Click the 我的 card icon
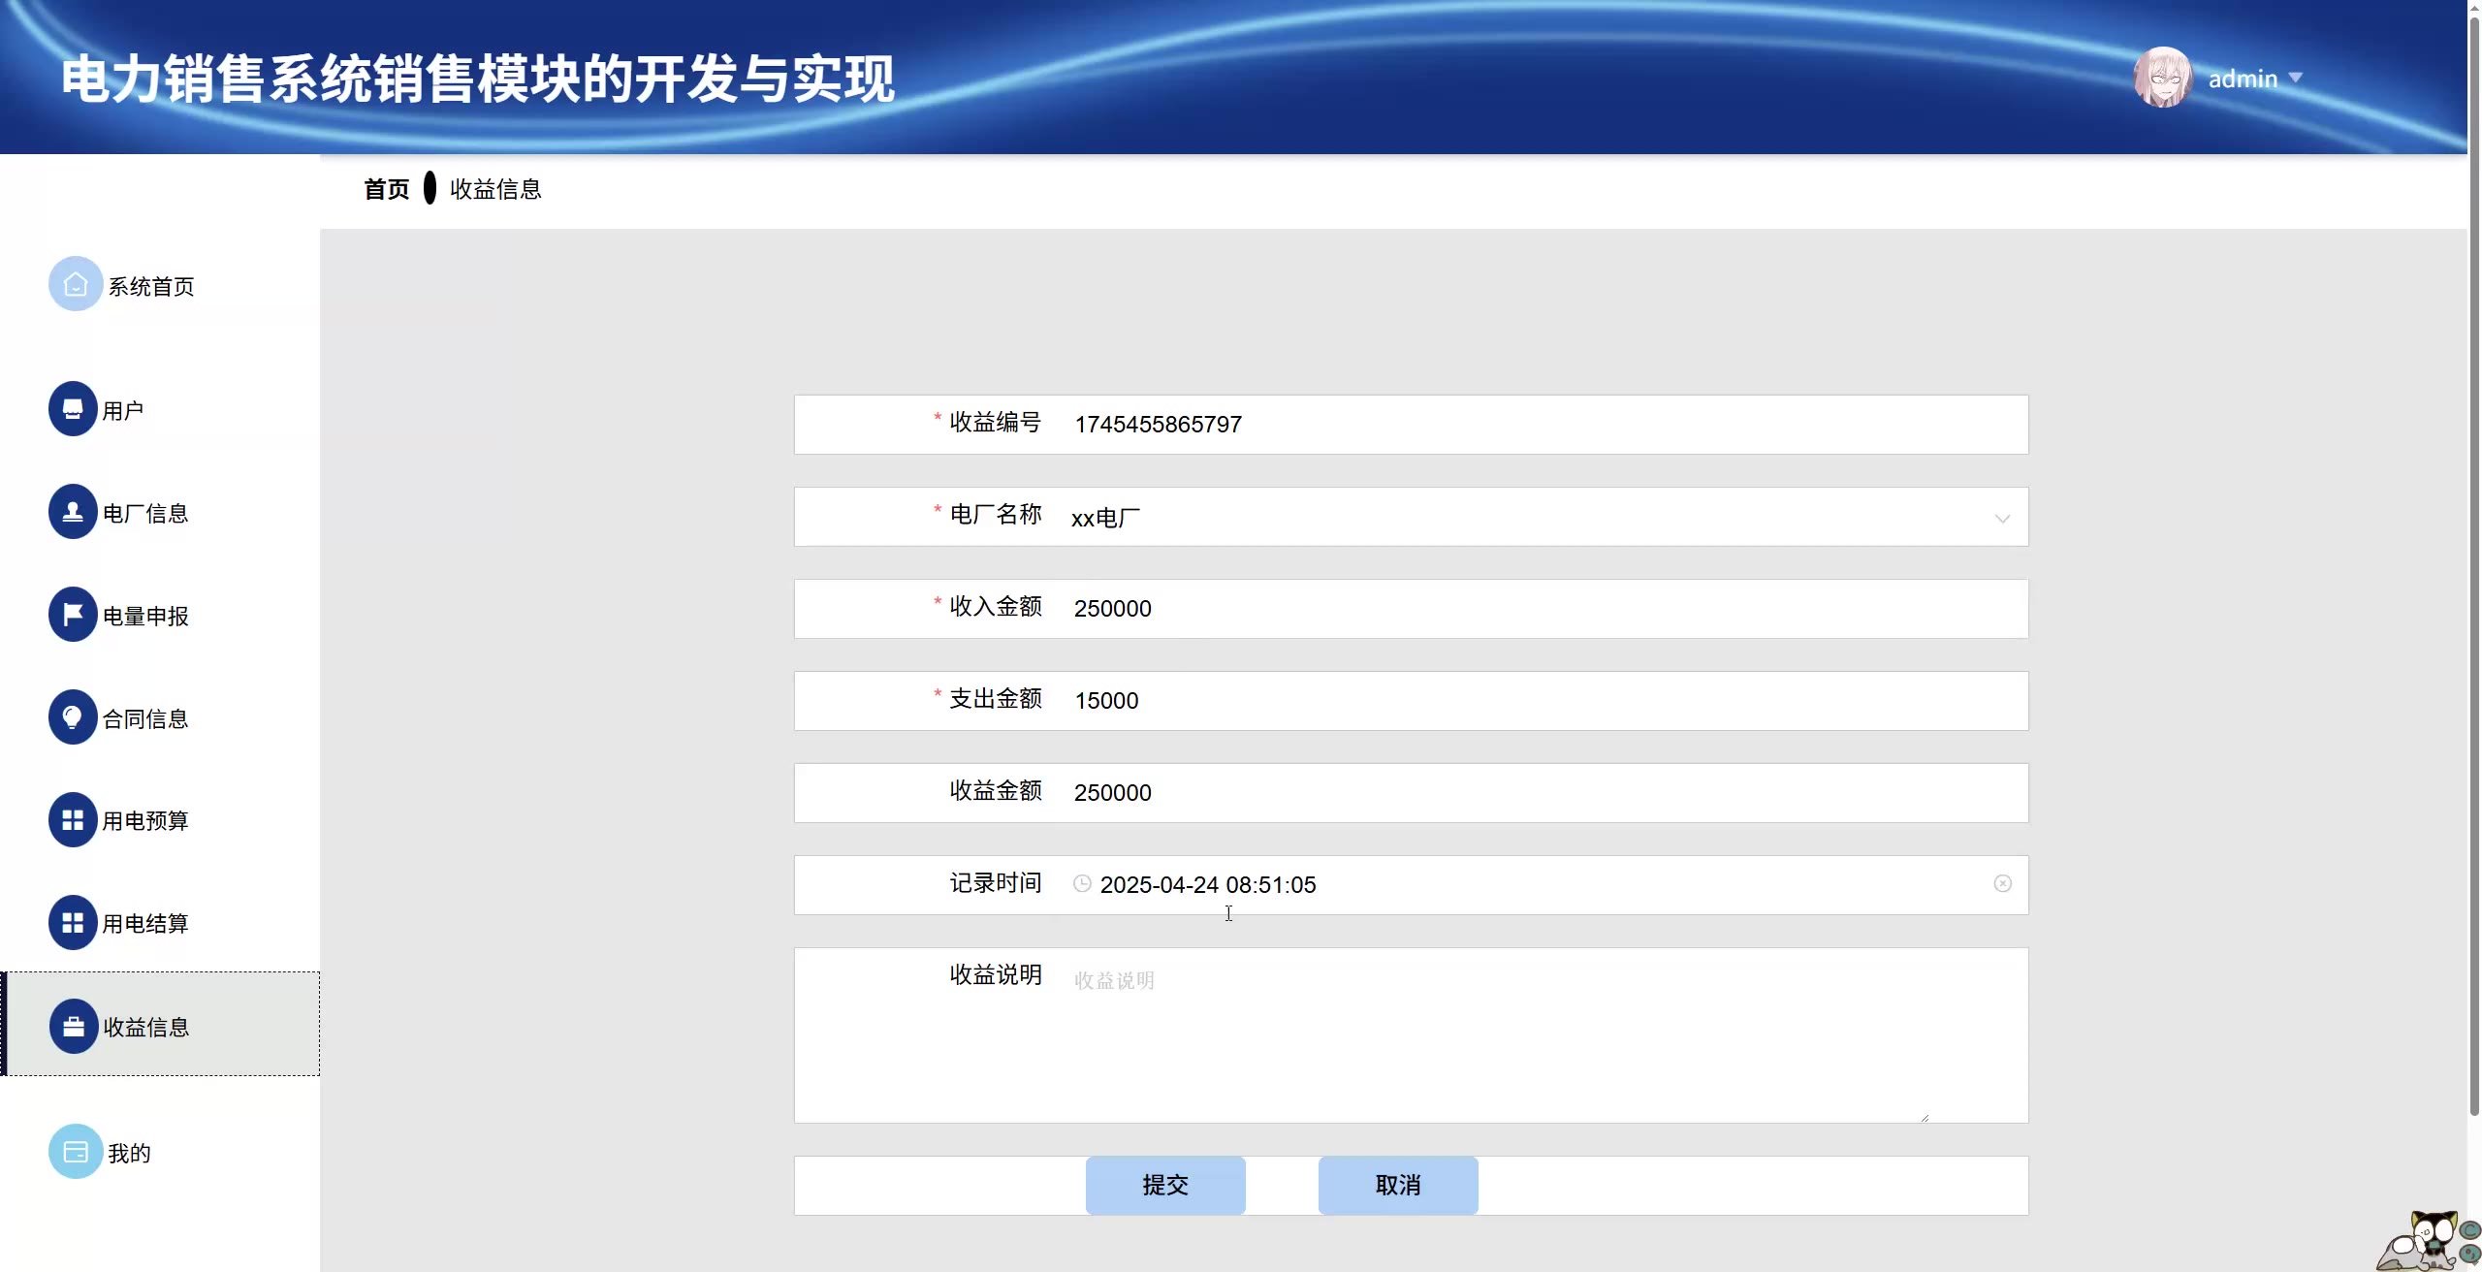Viewport: 2482px width, 1272px height. (76, 1152)
